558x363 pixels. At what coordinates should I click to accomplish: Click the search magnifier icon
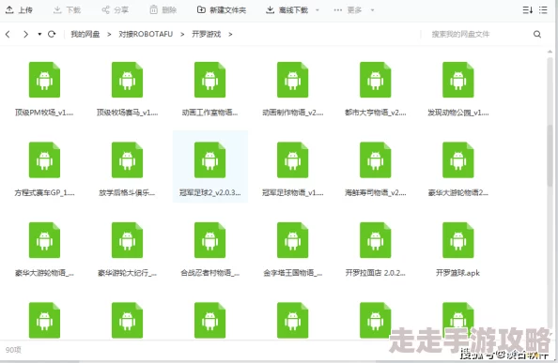[537, 34]
